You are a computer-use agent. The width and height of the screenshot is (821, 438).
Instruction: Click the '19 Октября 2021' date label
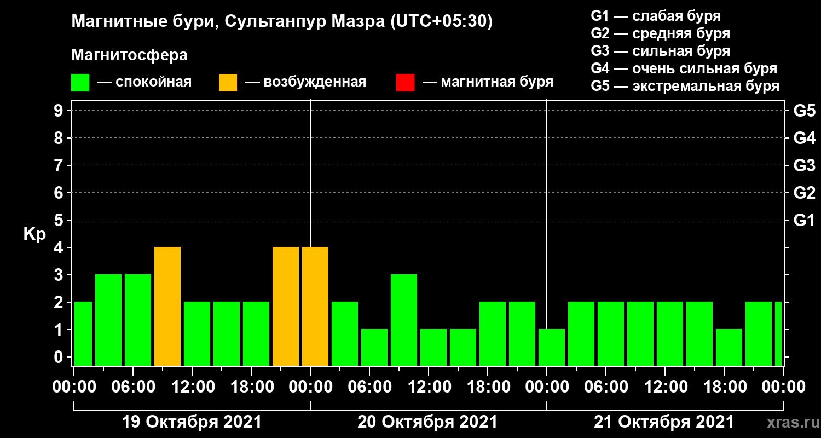tap(192, 423)
